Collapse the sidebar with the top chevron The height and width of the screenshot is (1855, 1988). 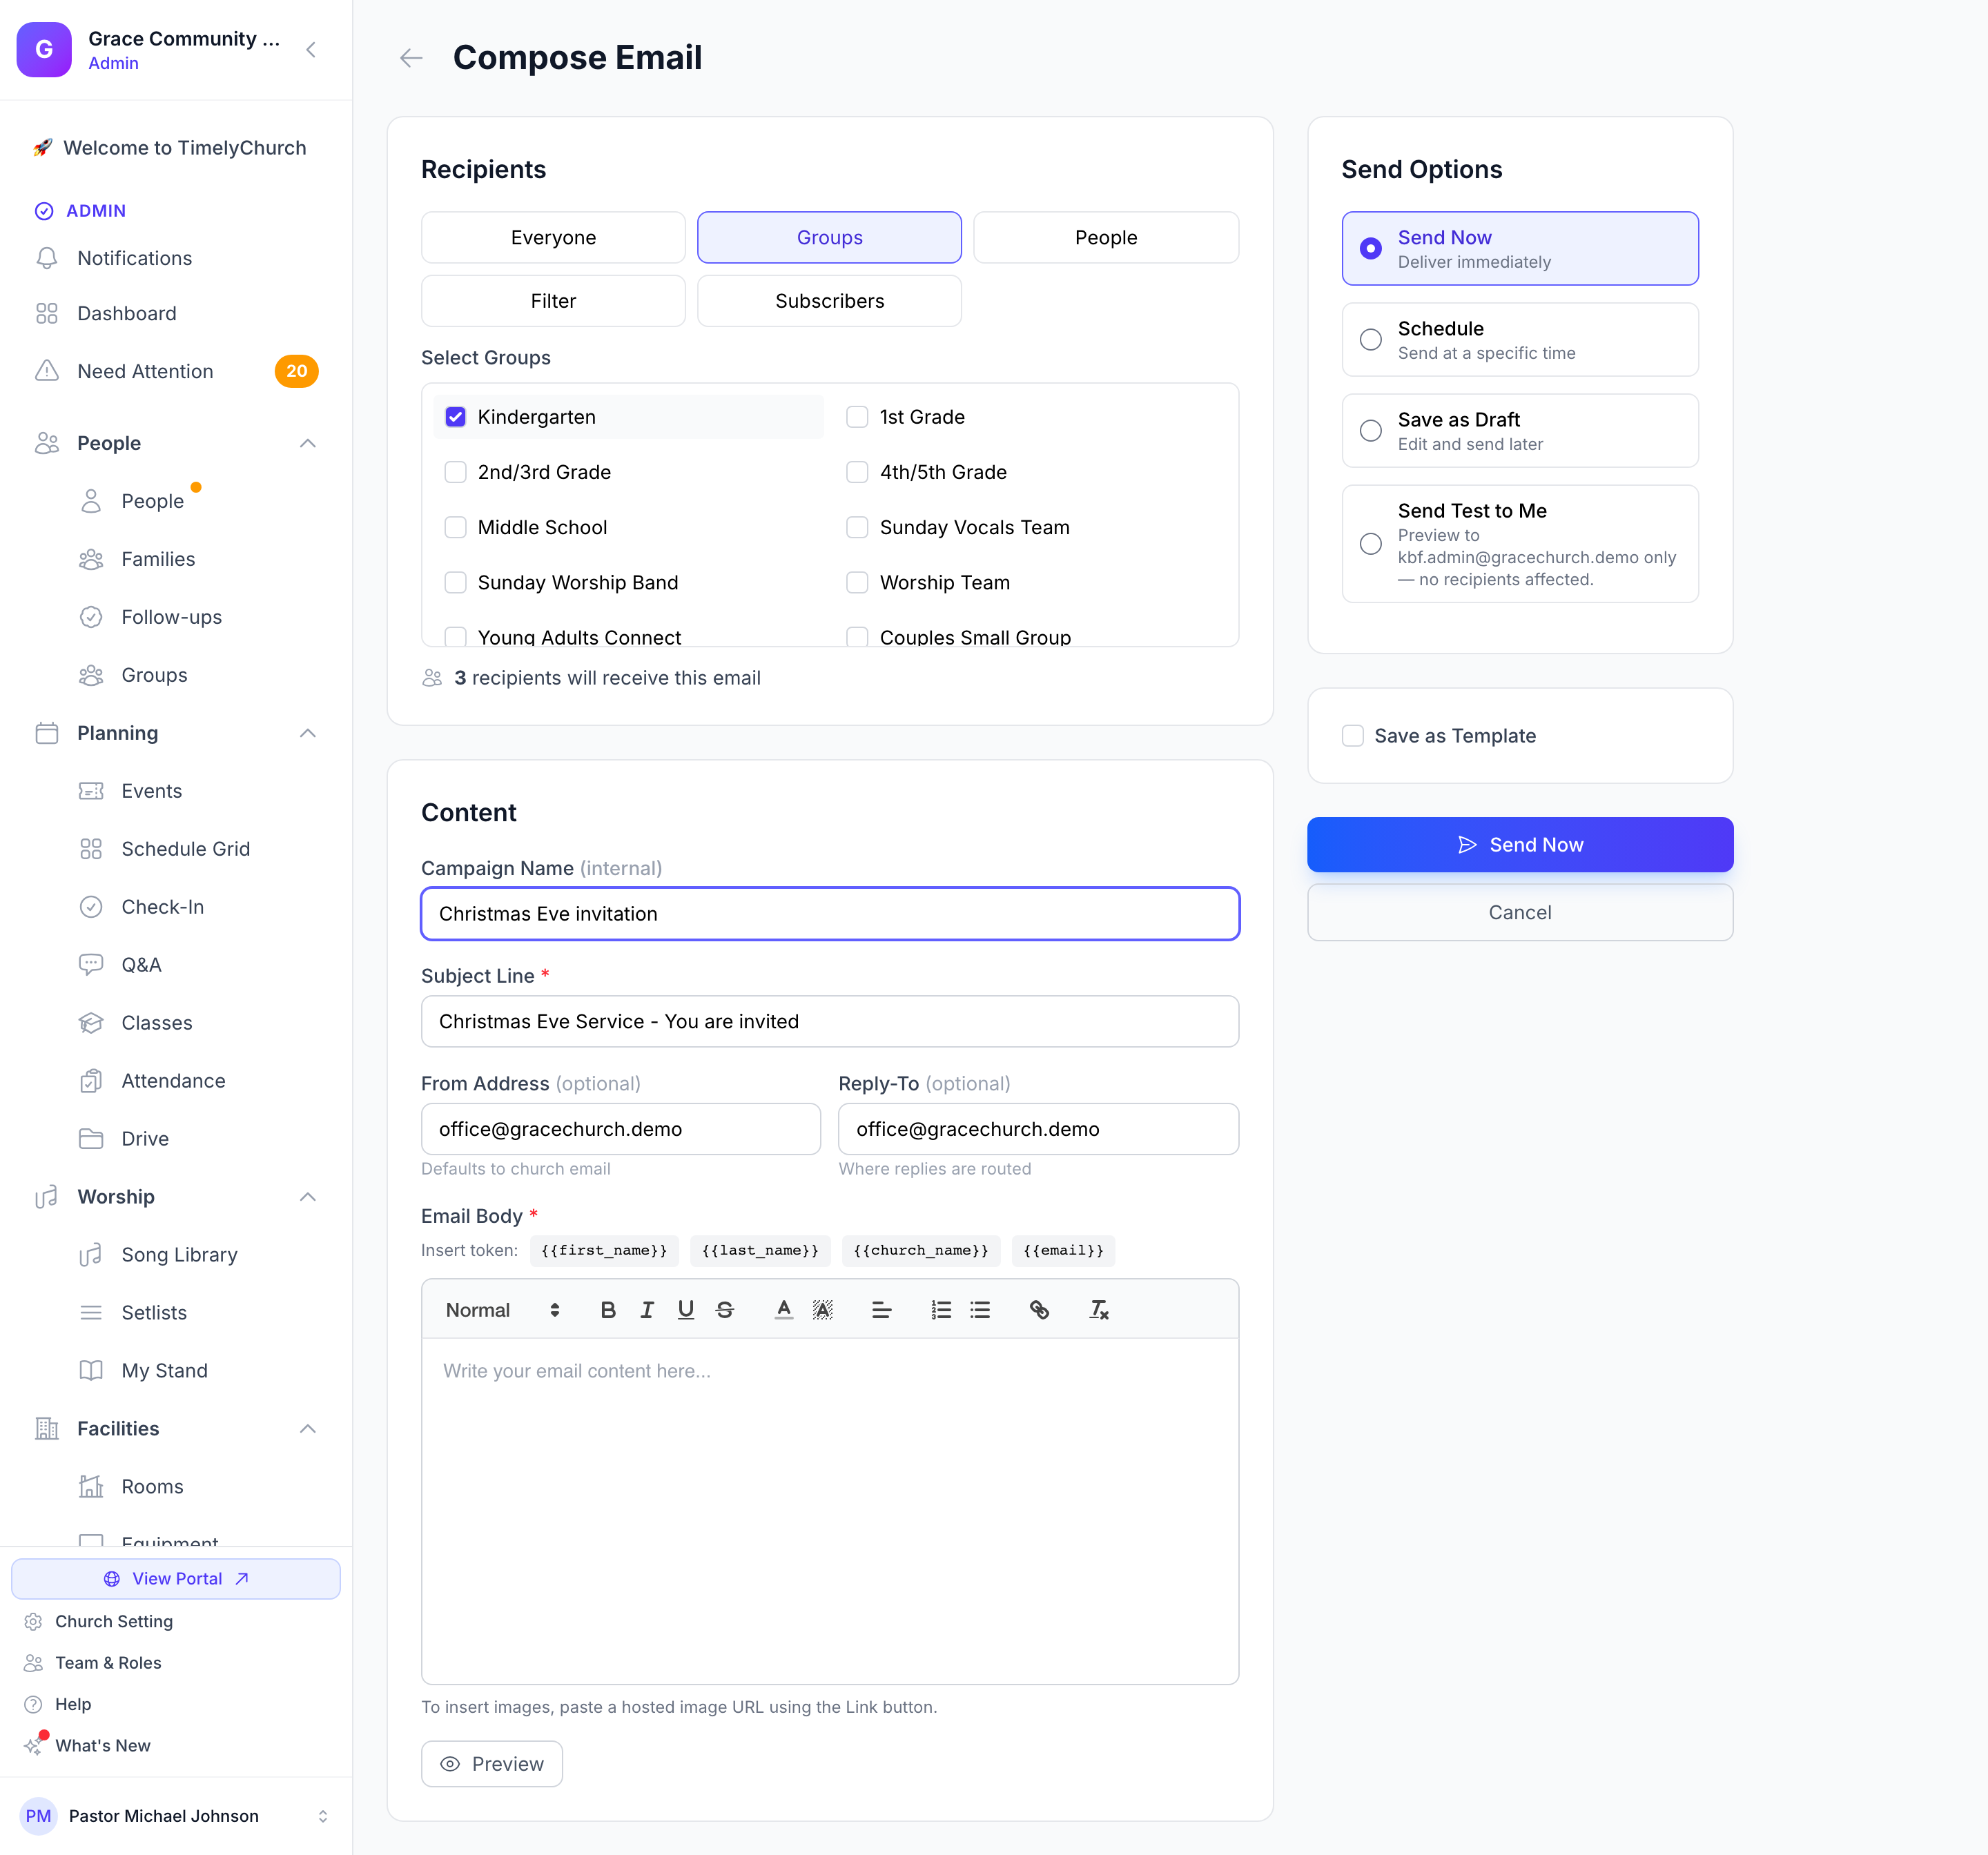[x=311, y=50]
